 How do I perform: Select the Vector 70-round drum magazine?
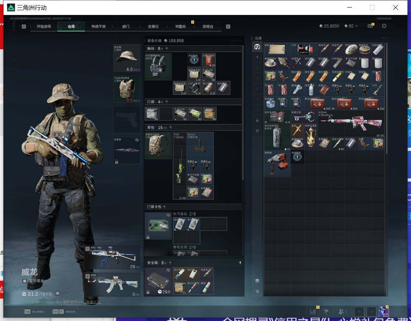point(200,146)
